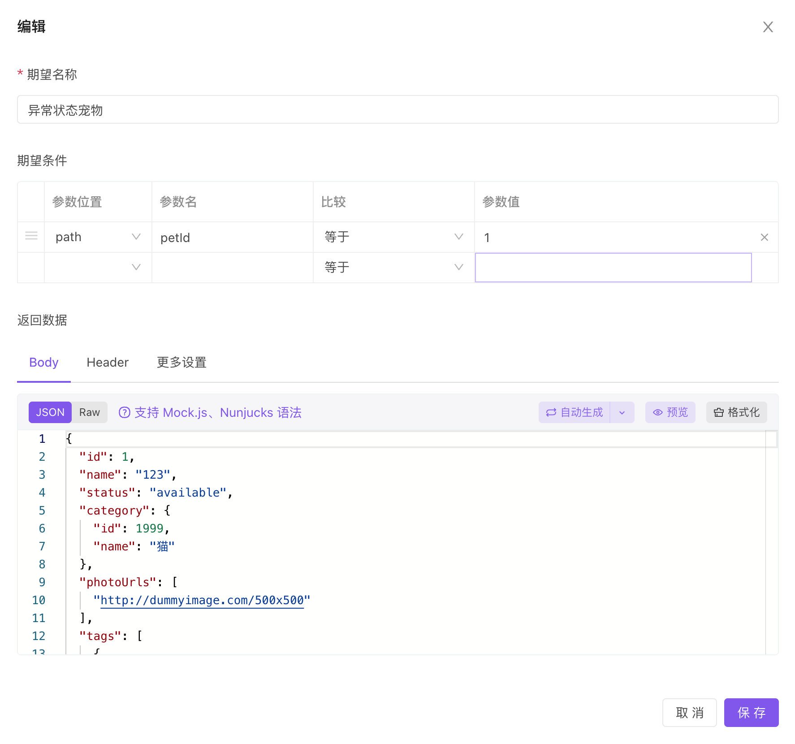Click the format (格式化) button
This screenshot has width=795, height=744.
click(x=736, y=412)
